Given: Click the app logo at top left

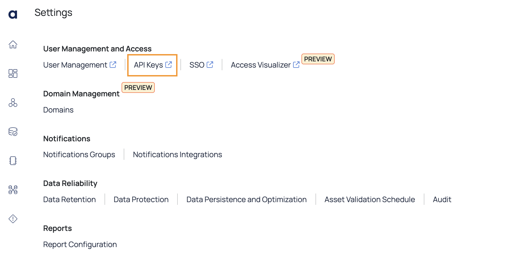Looking at the screenshot, I should 13,14.
